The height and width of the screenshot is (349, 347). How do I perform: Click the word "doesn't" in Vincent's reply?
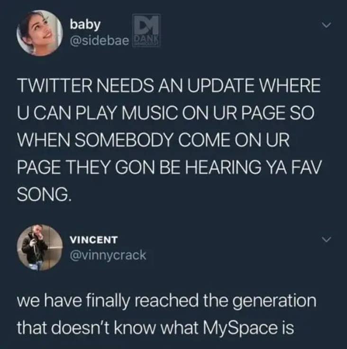[x=81, y=328]
